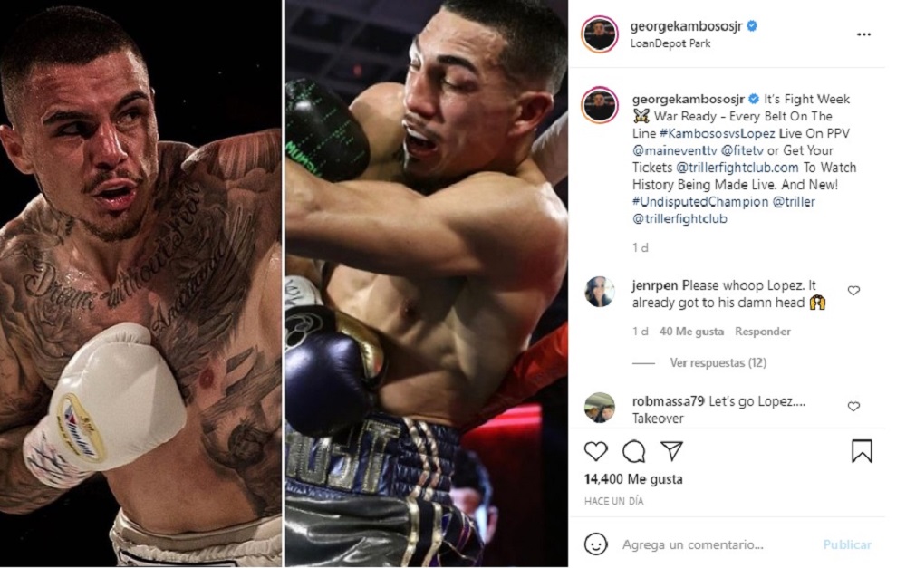Like the post with the heart icon
Viewport: 906px width, 568px height.
(x=596, y=451)
